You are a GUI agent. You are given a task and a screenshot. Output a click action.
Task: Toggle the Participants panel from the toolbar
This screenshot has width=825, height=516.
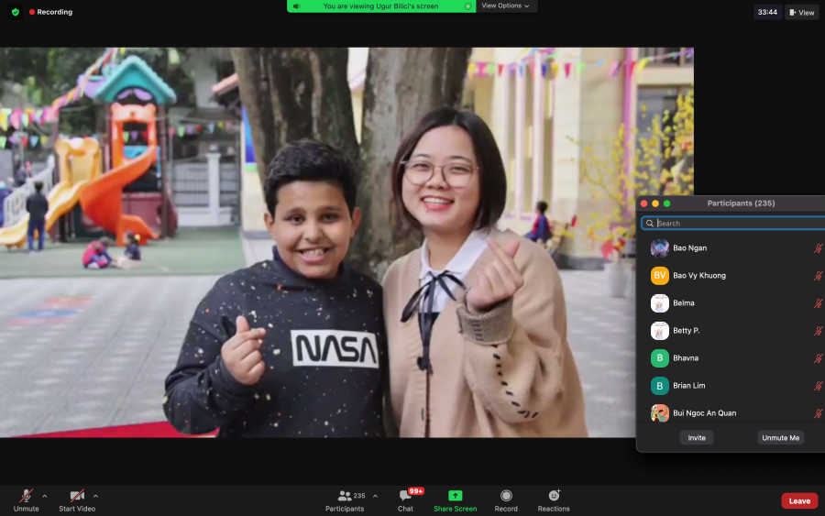(346, 500)
